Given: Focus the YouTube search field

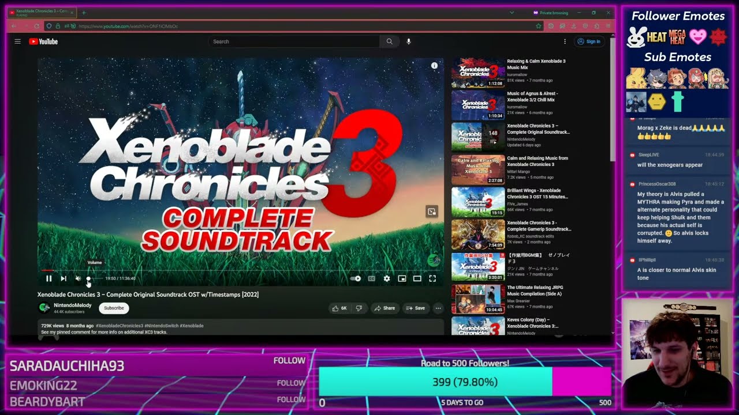Looking at the screenshot, I should [x=294, y=41].
